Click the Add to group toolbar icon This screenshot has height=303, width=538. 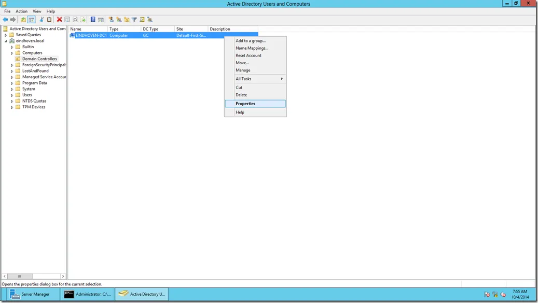pyautogui.click(x=149, y=20)
